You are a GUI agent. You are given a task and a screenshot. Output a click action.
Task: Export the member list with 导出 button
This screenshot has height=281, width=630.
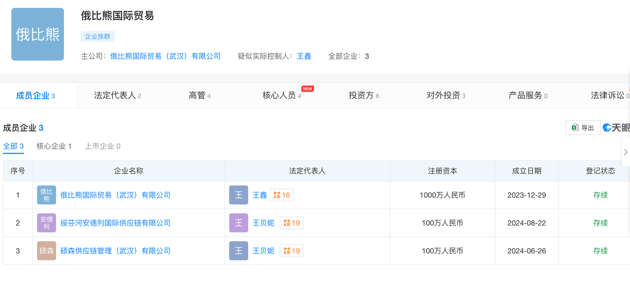coord(583,128)
